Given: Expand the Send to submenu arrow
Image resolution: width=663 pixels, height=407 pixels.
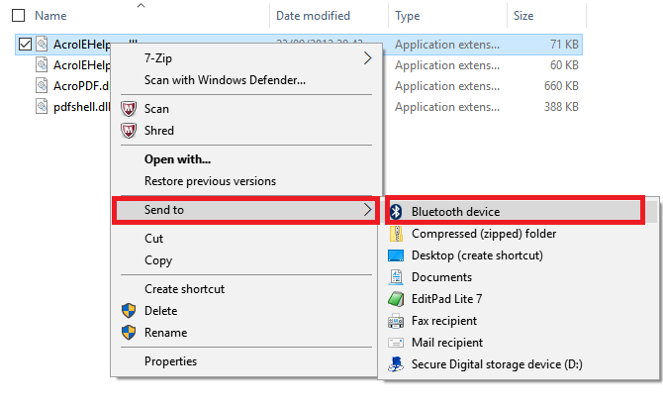Looking at the screenshot, I should (x=367, y=210).
